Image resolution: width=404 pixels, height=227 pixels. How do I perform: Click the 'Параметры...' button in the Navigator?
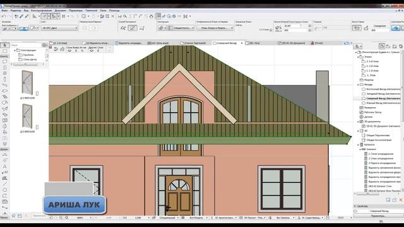tap(378, 216)
